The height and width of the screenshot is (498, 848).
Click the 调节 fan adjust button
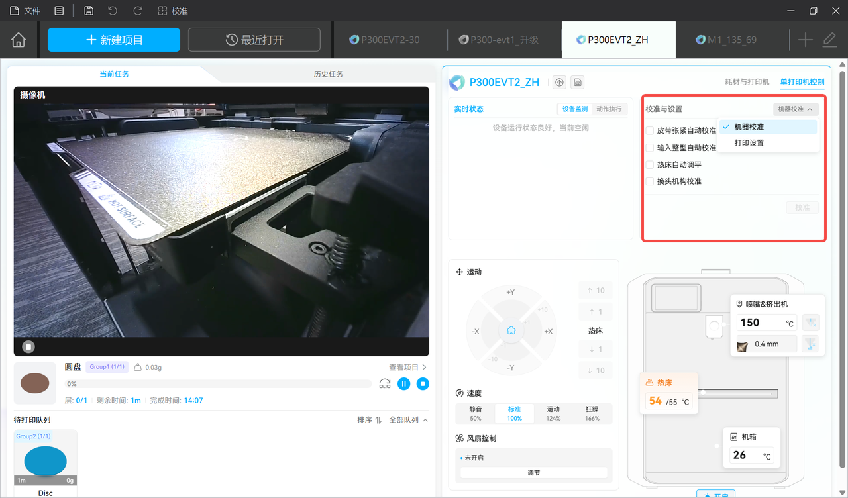point(534,473)
